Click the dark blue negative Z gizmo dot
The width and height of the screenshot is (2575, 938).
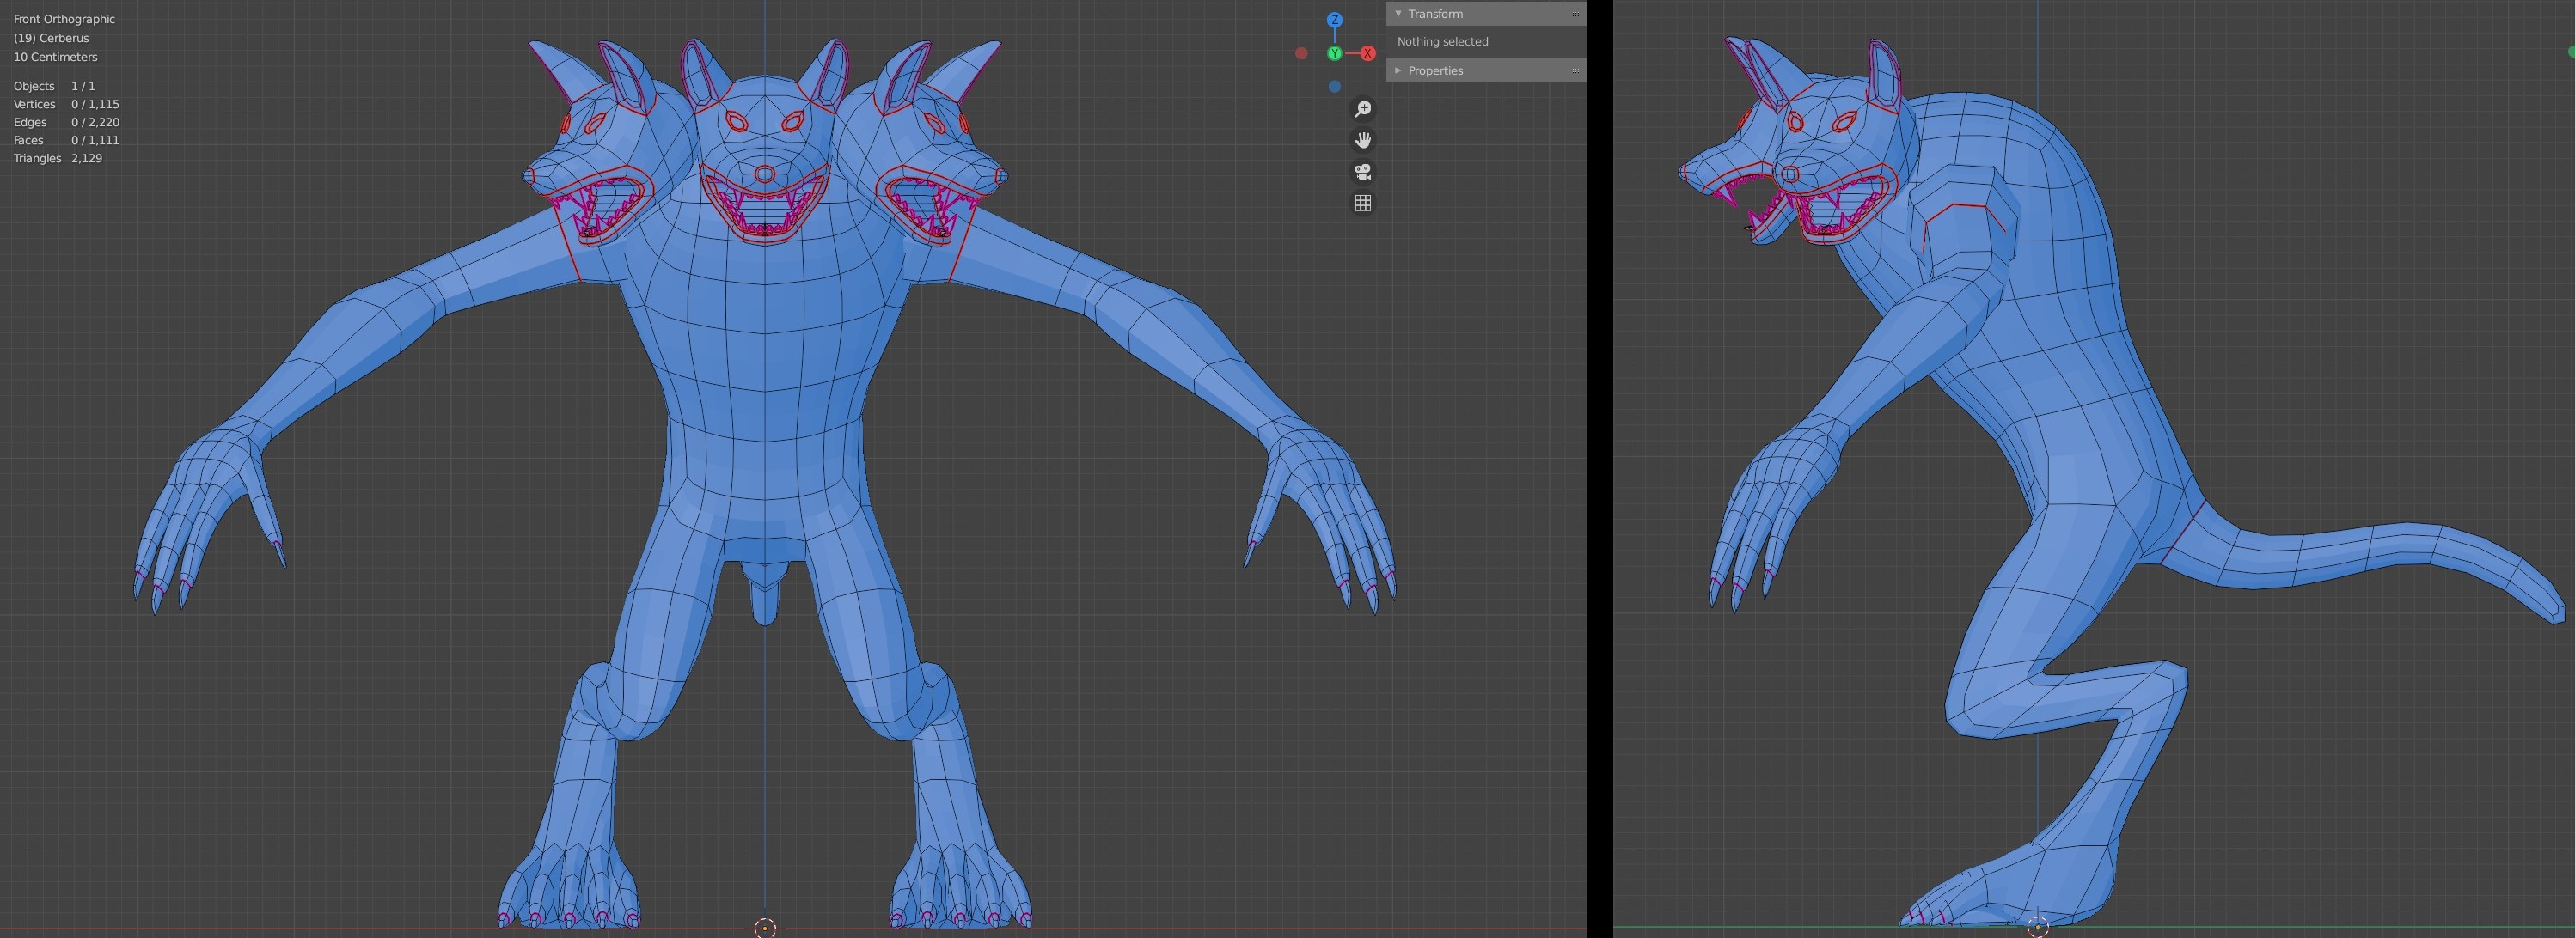[x=1335, y=87]
